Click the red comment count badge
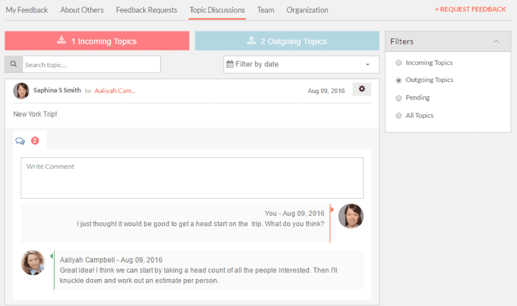 (x=35, y=141)
